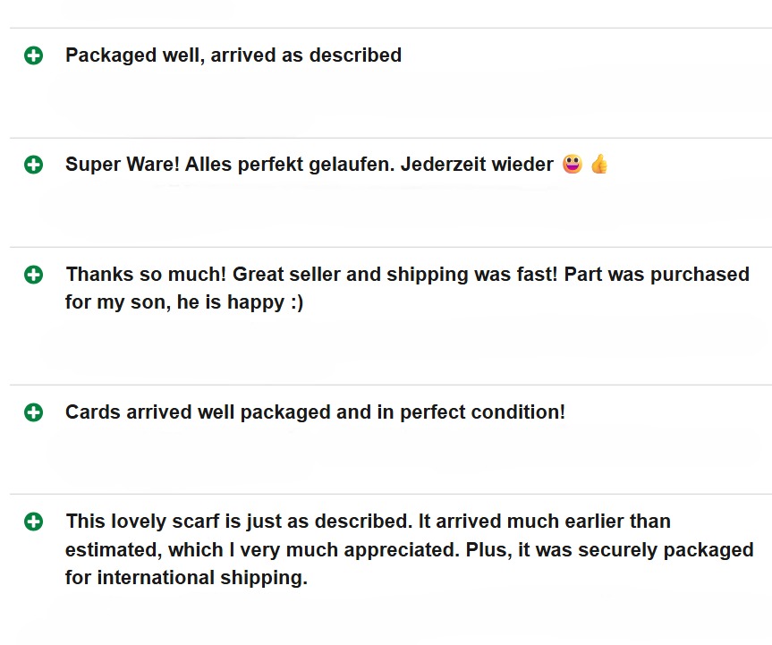Click the ":)" text smiley
Viewport: 772px width, 645px height.
297,302
